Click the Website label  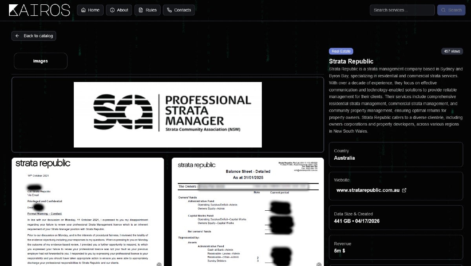tap(342, 180)
